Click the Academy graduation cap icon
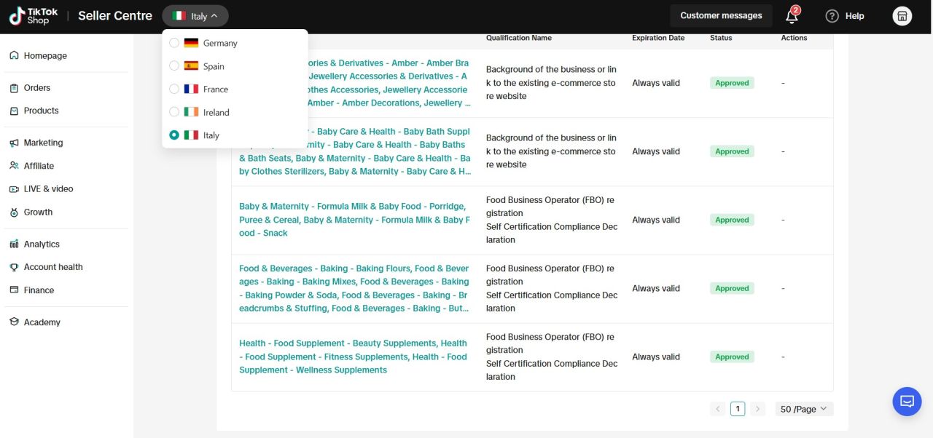Image resolution: width=933 pixels, height=438 pixels. tap(14, 322)
